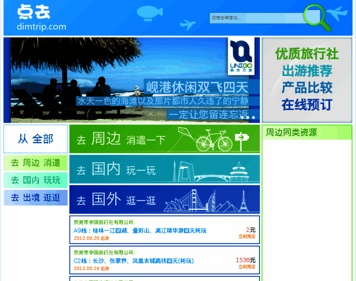Viewport: 356px width, 281px height.
Task: Choose 去 周边 消遣 in the sidebar
Action: [36, 163]
